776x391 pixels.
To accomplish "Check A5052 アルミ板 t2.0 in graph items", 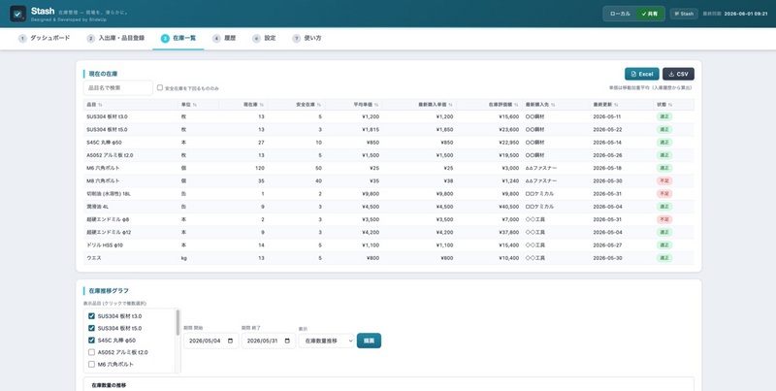I will tap(91, 352).
